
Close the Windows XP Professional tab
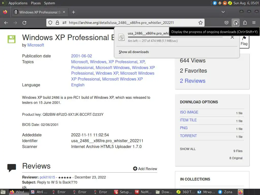pos(64,12)
